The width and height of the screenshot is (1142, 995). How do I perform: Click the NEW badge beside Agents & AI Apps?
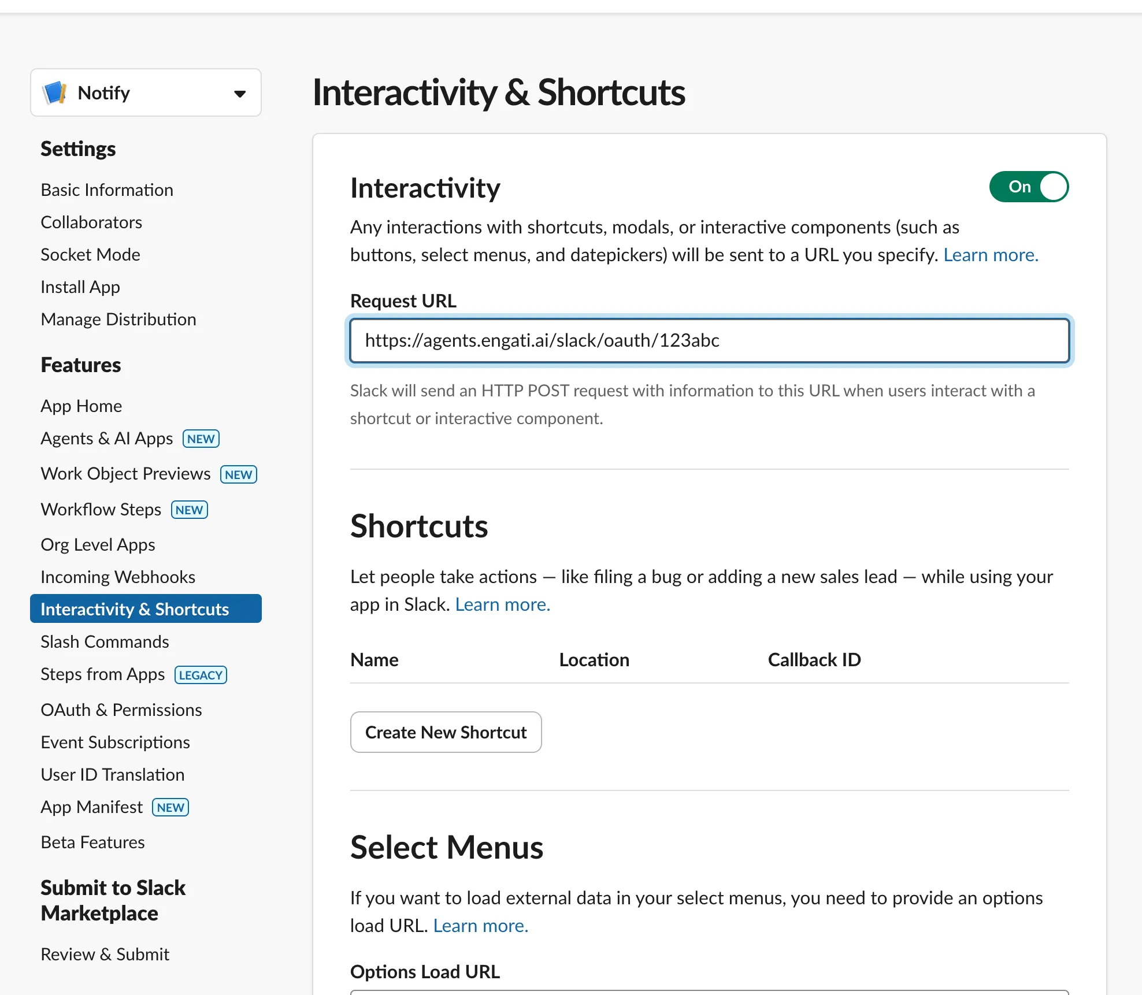(201, 439)
